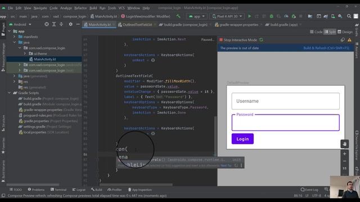Expand the manifests folder

point(15,36)
